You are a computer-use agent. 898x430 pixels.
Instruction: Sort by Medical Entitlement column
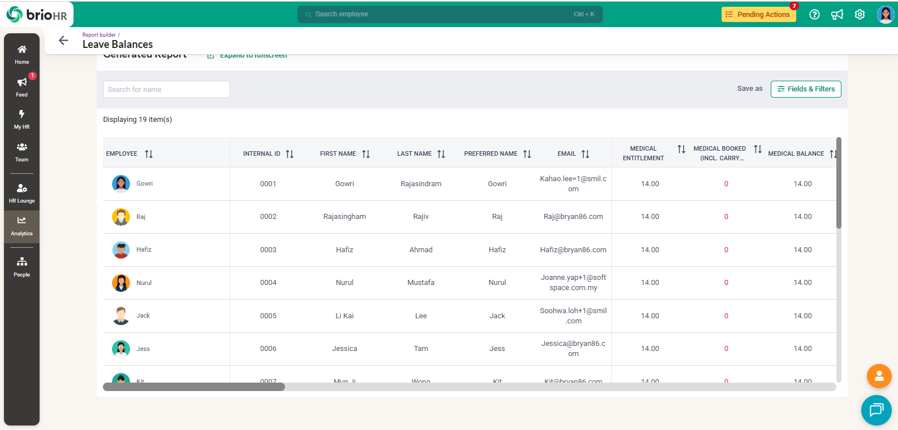pos(681,149)
